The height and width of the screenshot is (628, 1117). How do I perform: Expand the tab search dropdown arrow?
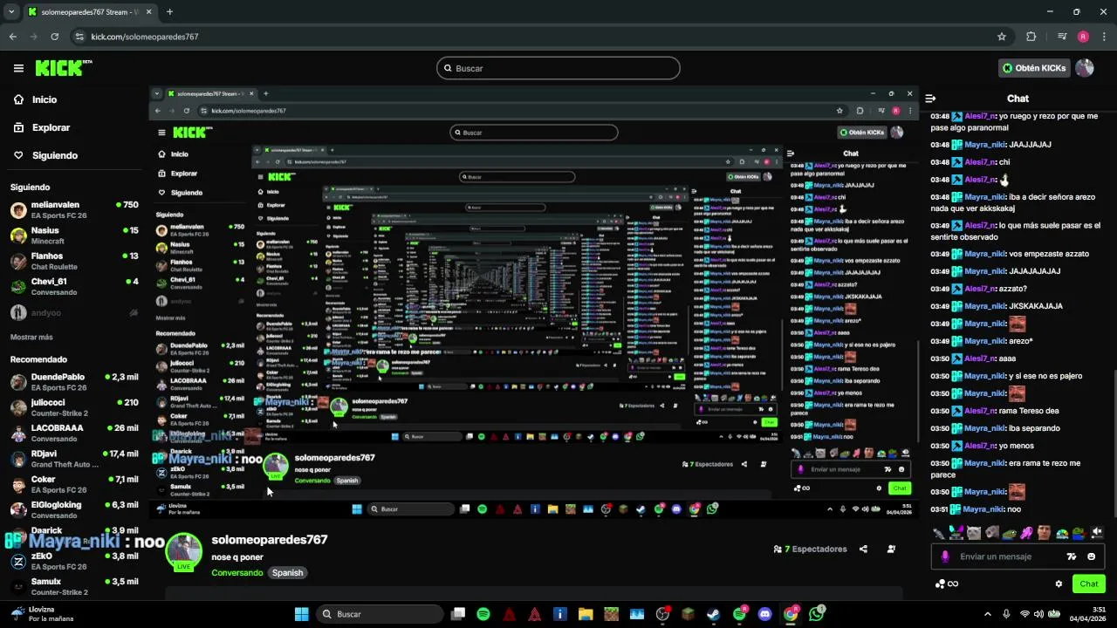pos(11,12)
